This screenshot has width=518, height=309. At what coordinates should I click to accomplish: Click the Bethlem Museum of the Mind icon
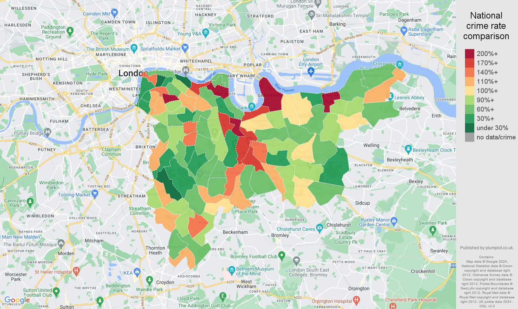pos(232,271)
